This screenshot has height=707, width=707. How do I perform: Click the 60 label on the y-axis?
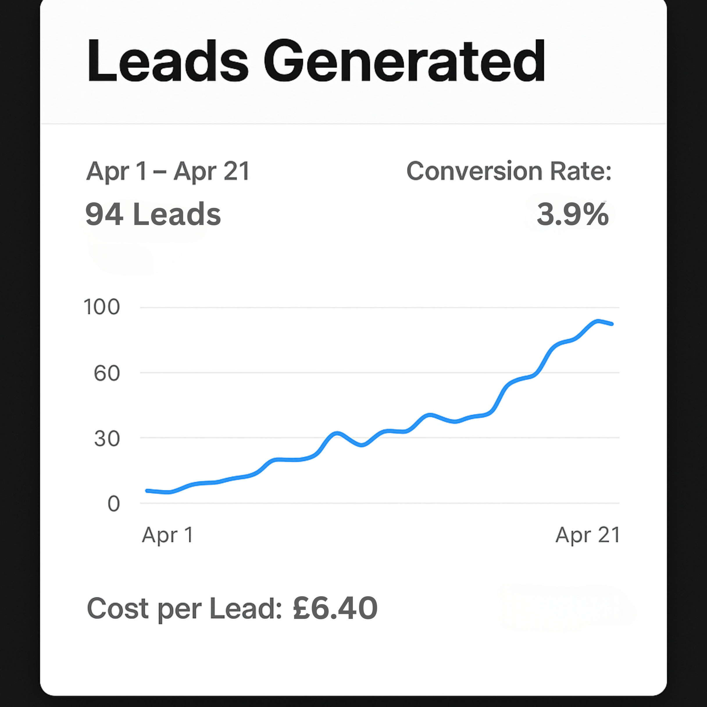[106, 373]
